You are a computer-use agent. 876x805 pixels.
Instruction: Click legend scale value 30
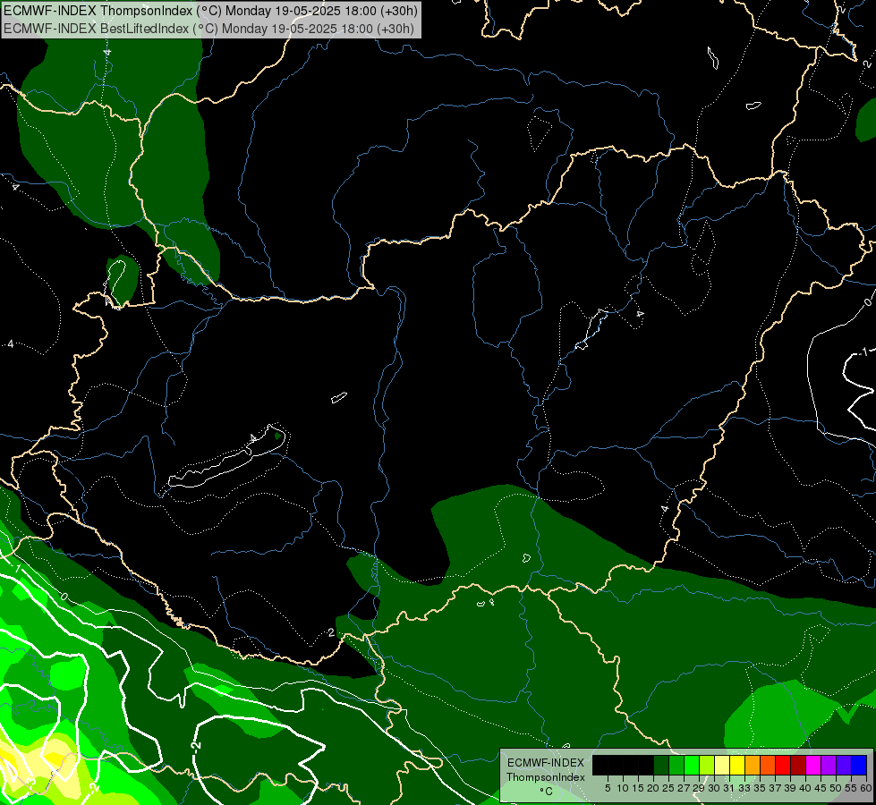point(715,788)
